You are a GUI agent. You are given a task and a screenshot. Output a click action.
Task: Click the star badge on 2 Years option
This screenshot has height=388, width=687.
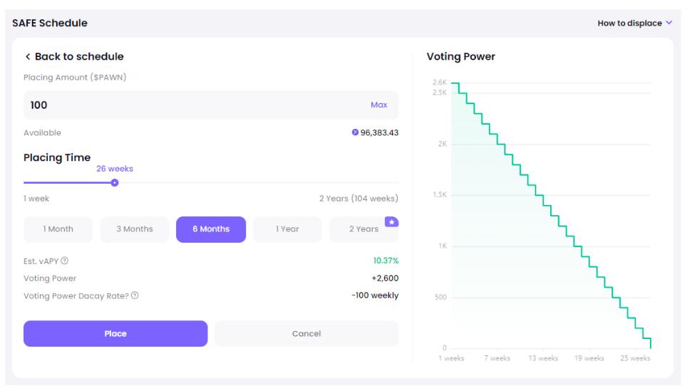tap(391, 222)
